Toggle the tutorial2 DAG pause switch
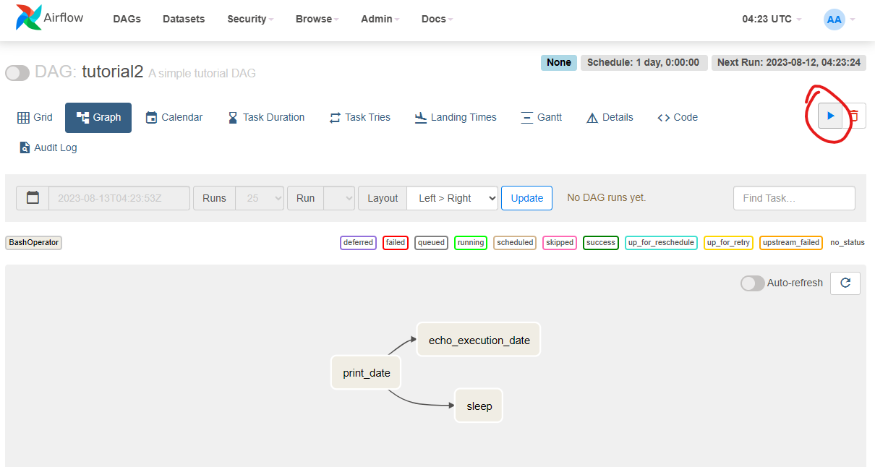The height and width of the screenshot is (467, 875). pyautogui.click(x=17, y=73)
